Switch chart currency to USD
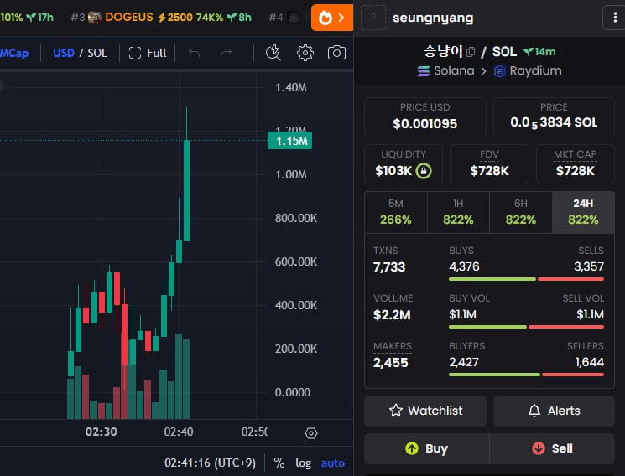The width and height of the screenshot is (625, 476). 64,53
